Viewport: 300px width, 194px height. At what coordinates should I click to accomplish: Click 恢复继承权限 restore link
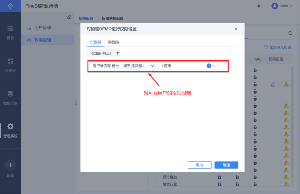coord(278,47)
